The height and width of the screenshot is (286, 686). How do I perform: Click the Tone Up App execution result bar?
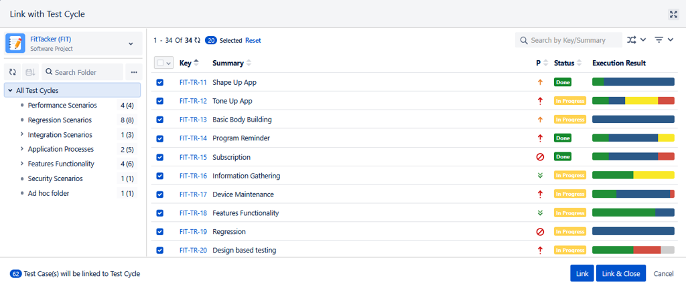click(633, 100)
